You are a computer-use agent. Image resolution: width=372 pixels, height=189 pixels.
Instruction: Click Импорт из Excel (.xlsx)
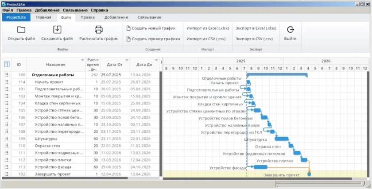point(208,28)
